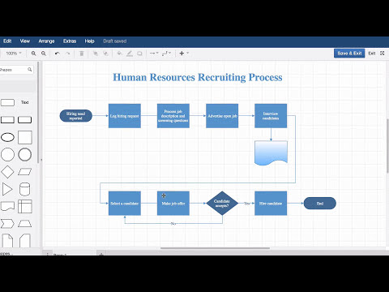The image size is (389, 292).
Task: Click the fill color bucket icon
Action: tap(119, 54)
